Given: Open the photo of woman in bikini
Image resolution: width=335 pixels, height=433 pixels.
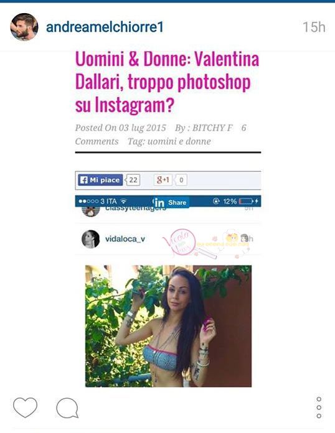Looking at the screenshot, I should coord(168,326).
